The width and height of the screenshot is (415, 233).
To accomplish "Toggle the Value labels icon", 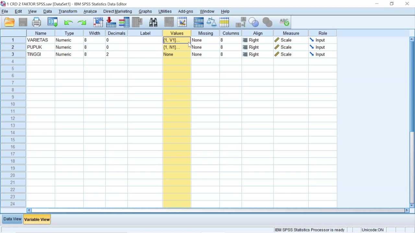I will tap(241, 22).
